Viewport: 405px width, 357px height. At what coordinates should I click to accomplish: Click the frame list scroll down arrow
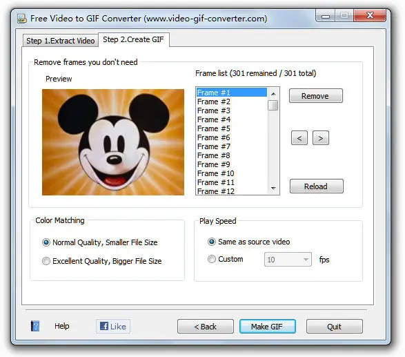(x=273, y=188)
